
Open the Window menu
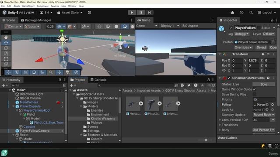click(72, 6)
